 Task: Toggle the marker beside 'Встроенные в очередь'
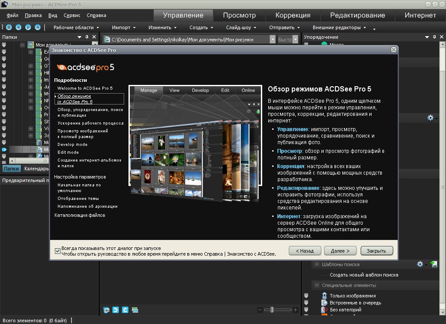[x=306, y=303]
